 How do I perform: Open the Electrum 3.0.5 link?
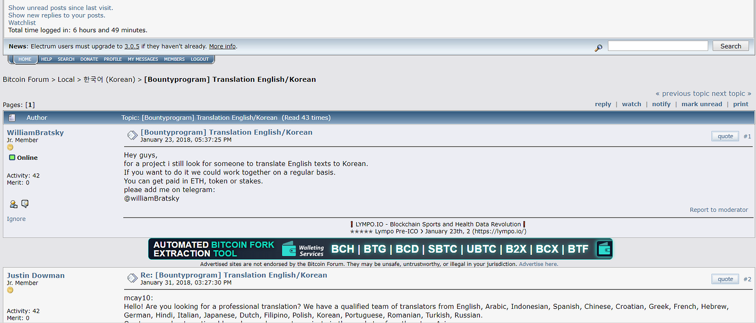132,46
